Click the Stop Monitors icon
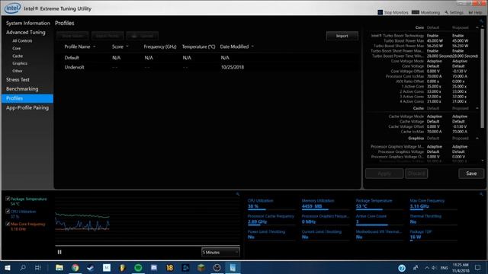488x274 pixels. 380,12
